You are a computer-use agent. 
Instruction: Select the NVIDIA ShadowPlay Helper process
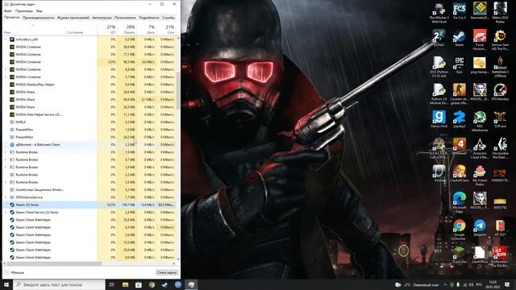point(89,85)
